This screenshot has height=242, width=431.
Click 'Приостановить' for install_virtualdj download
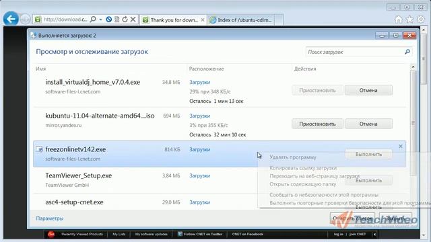click(317, 90)
